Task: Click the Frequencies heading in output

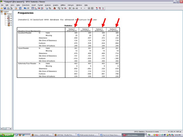Action: tap(26, 13)
